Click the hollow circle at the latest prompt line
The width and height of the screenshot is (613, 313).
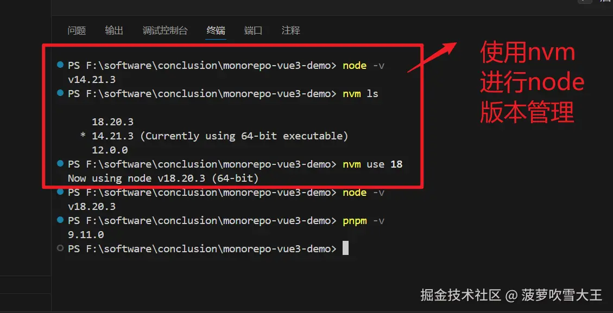tap(59, 248)
